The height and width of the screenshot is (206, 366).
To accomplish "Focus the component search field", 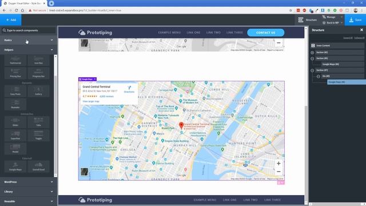I will point(28,30).
